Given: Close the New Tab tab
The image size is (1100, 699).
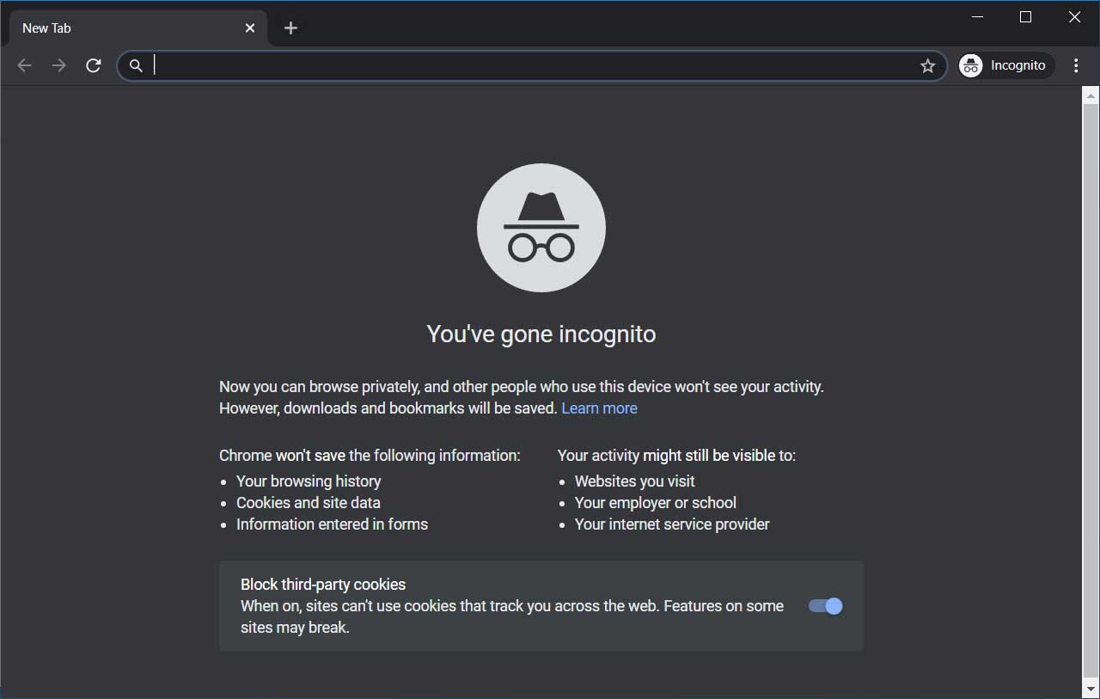Looking at the screenshot, I should (x=250, y=28).
